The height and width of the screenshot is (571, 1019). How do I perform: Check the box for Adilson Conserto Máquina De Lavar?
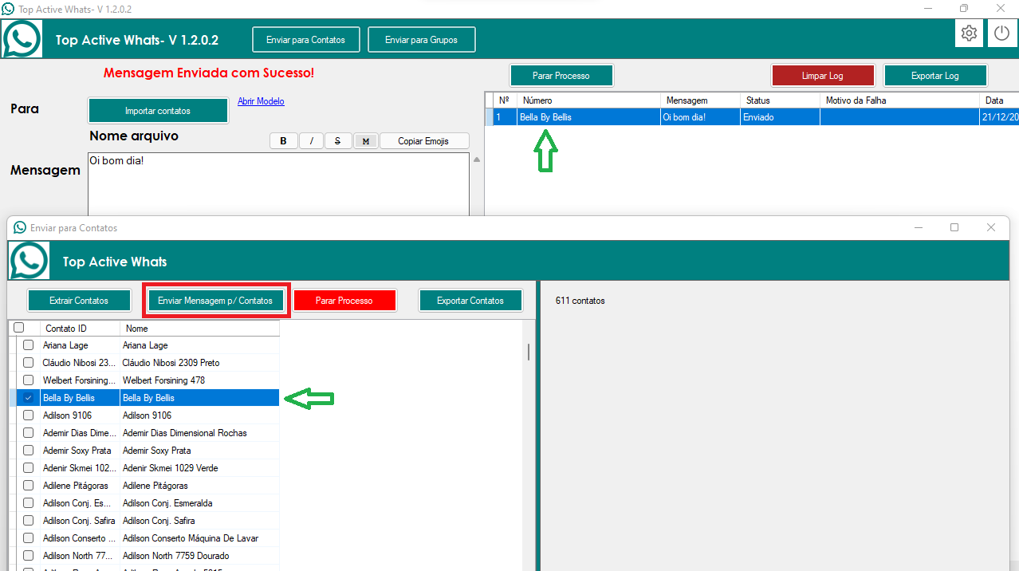tap(28, 538)
